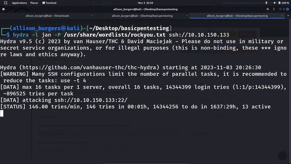
Task: Click the [WARNING] line text
Action: (143, 77)
